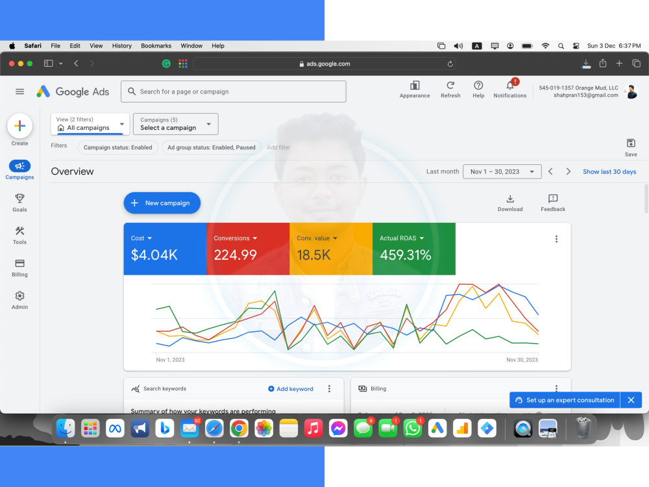Click the New campaign button
This screenshot has width=649, height=487.
tap(162, 203)
